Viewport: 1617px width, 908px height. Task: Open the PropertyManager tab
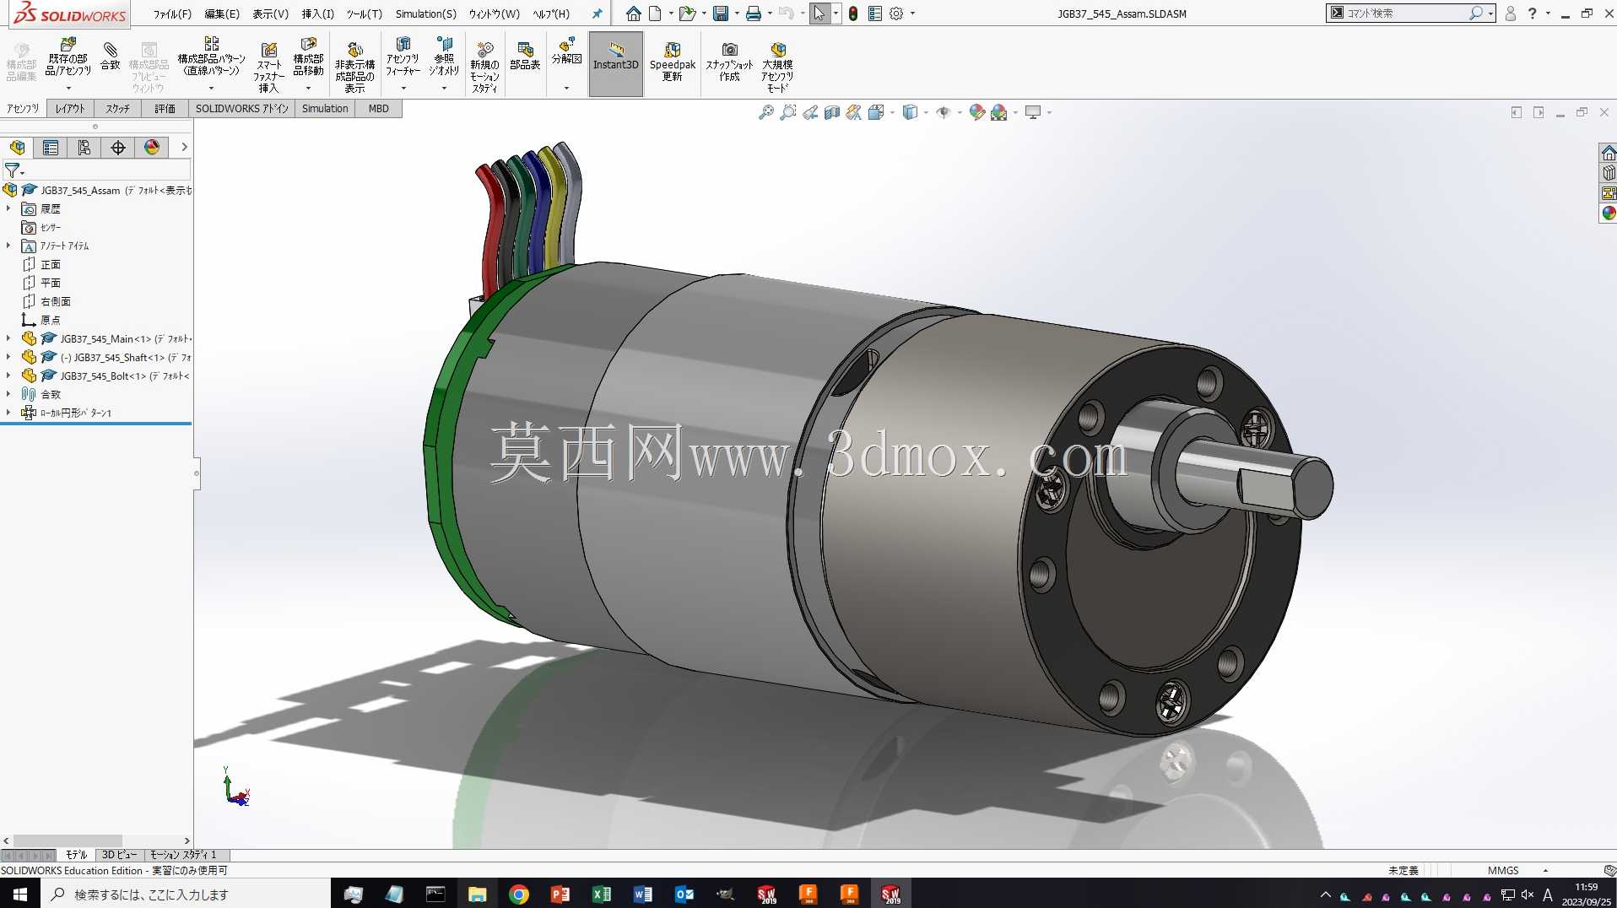click(51, 148)
